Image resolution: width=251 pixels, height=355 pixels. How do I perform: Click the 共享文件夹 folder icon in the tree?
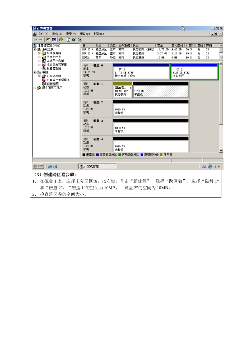tap(44, 57)
